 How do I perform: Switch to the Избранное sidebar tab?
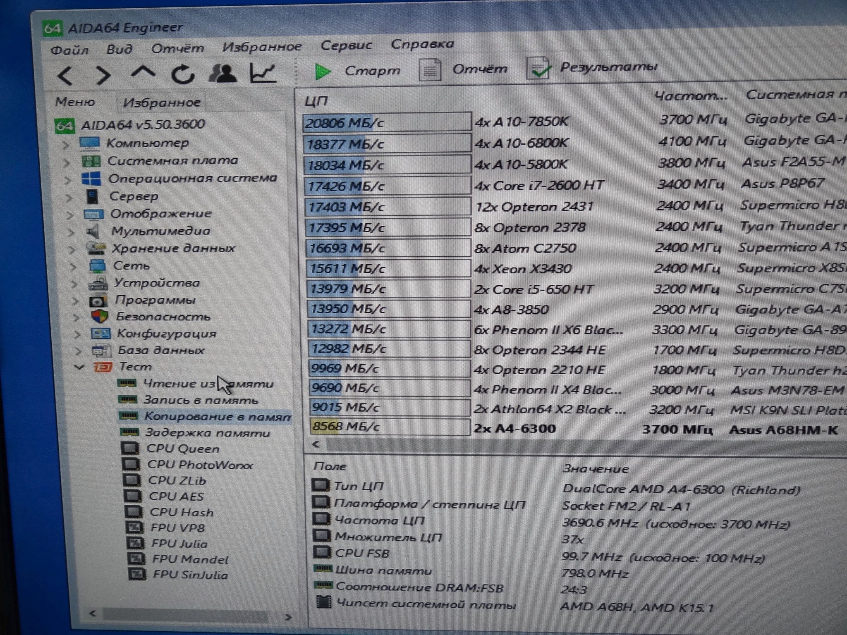pos(162,102)
